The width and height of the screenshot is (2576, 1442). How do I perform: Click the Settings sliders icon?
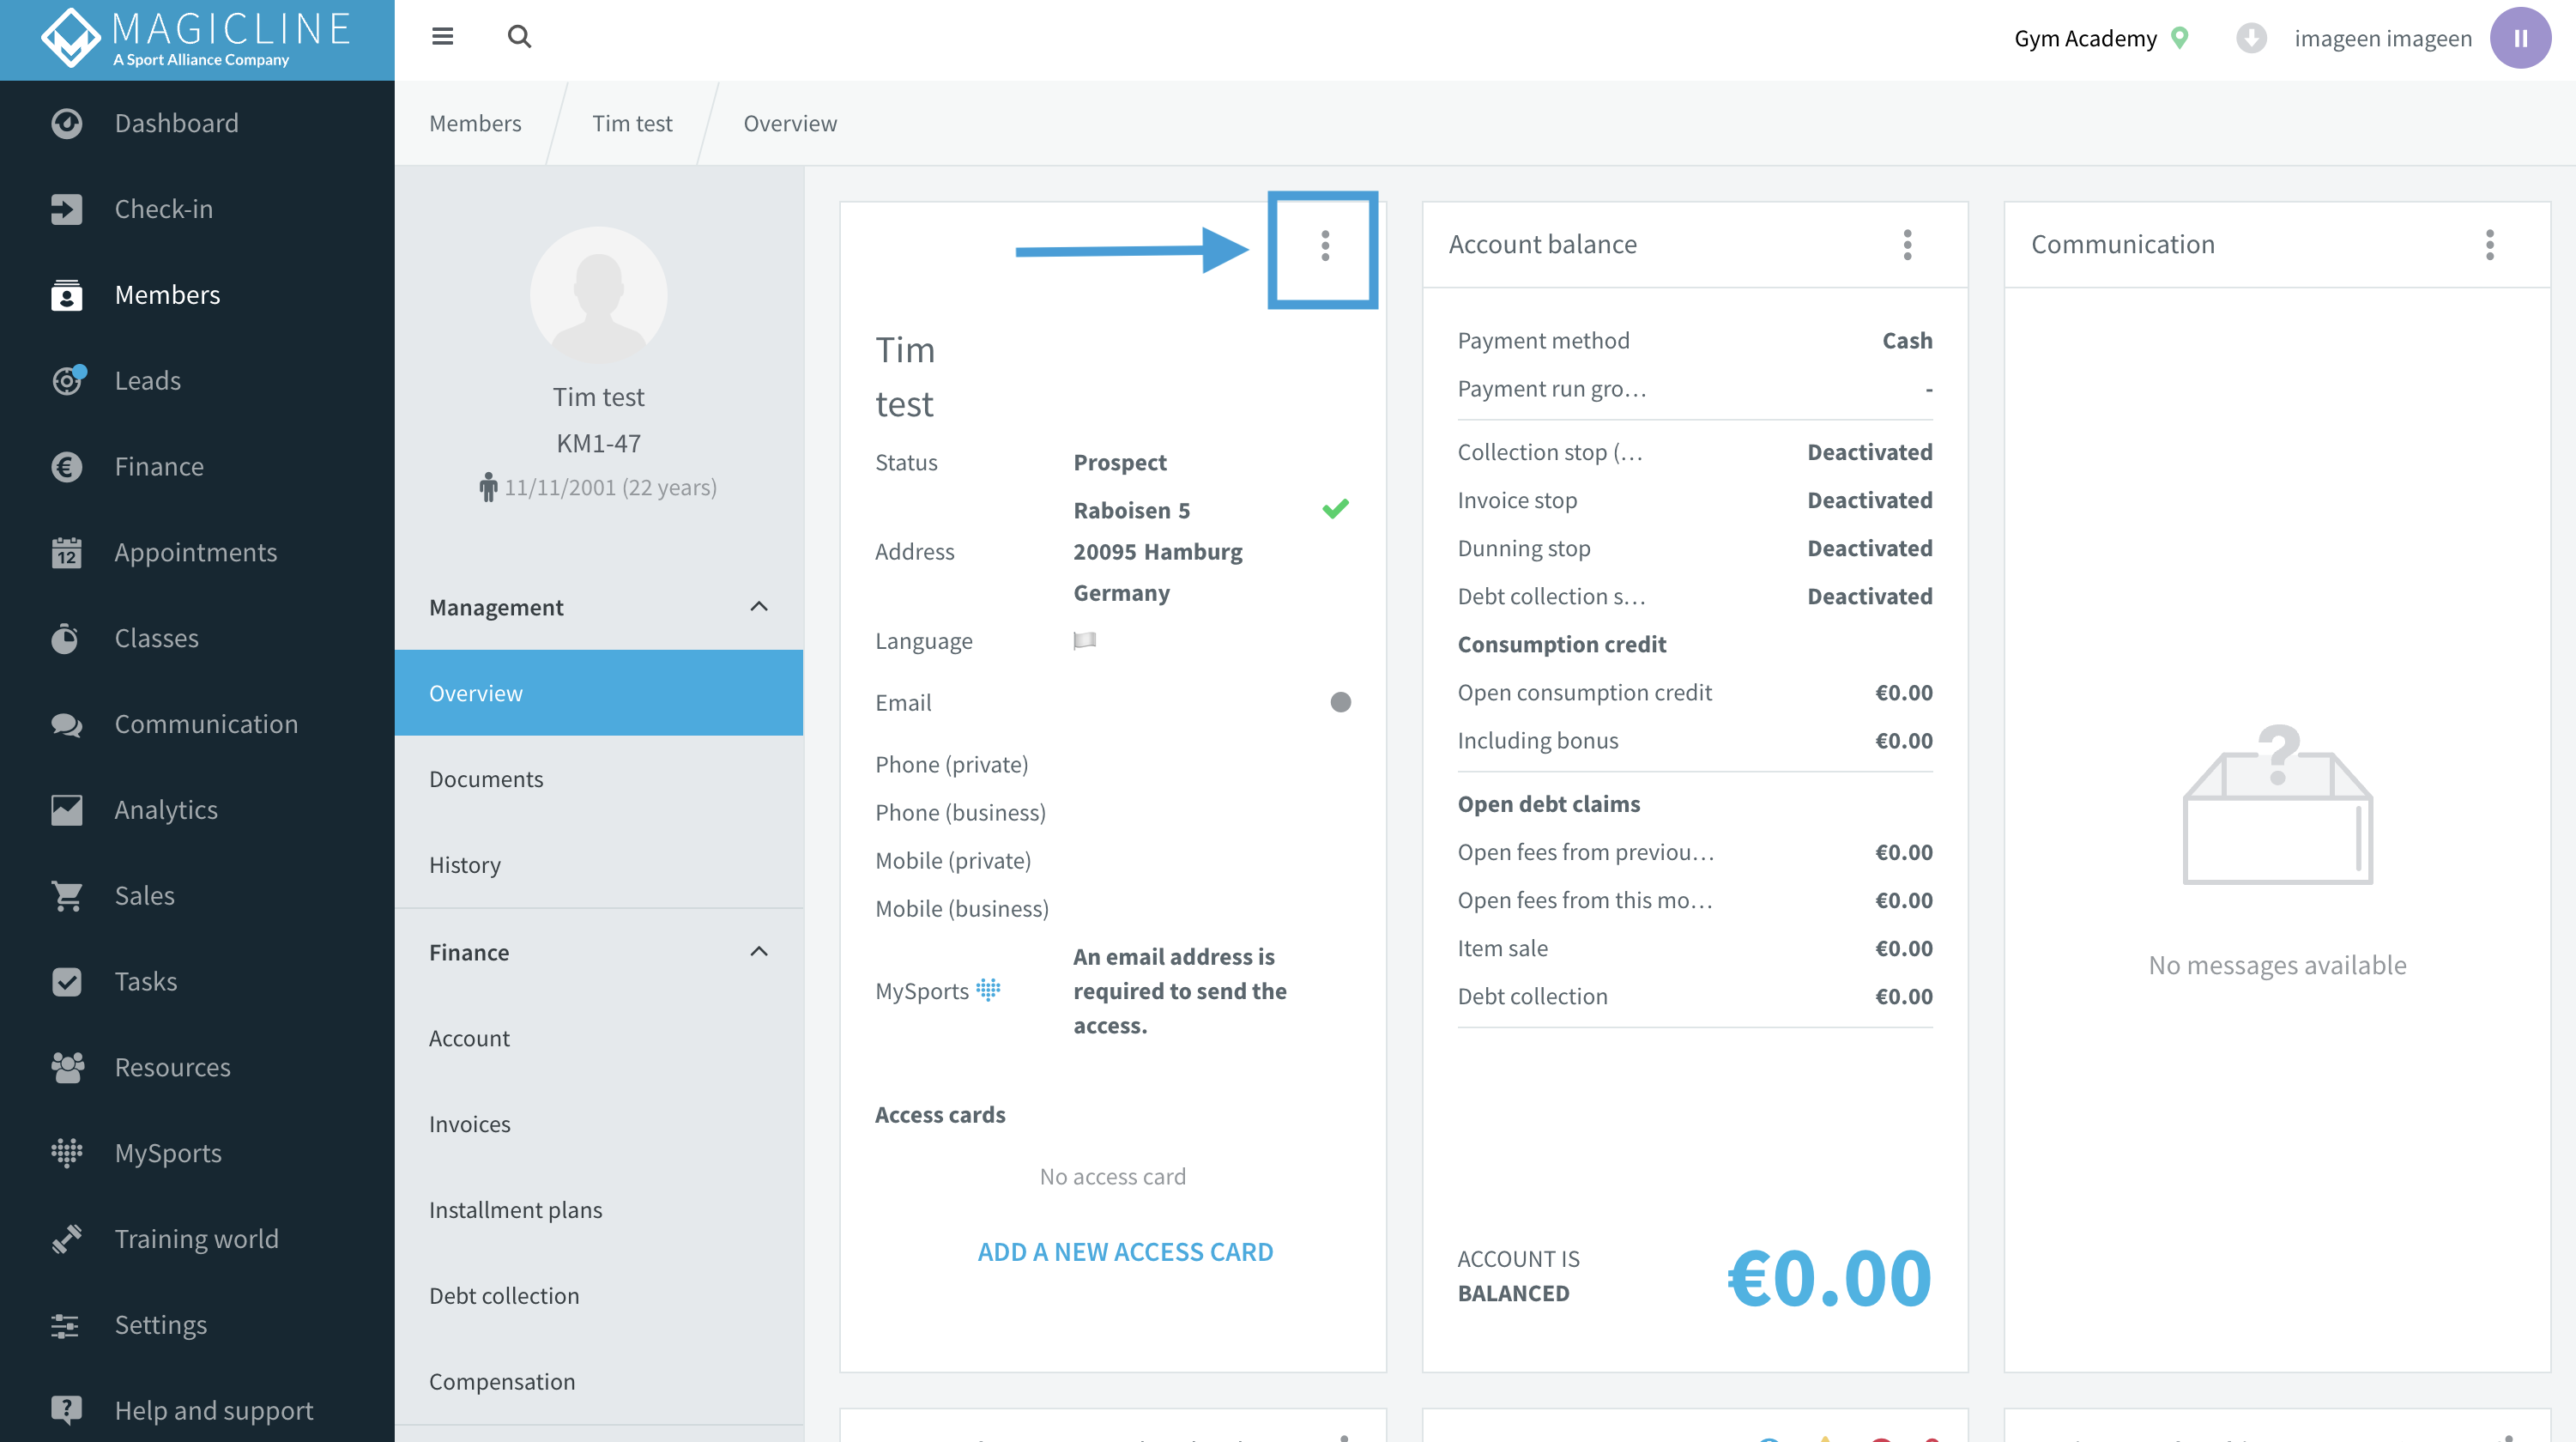(x=67, y=1325)
